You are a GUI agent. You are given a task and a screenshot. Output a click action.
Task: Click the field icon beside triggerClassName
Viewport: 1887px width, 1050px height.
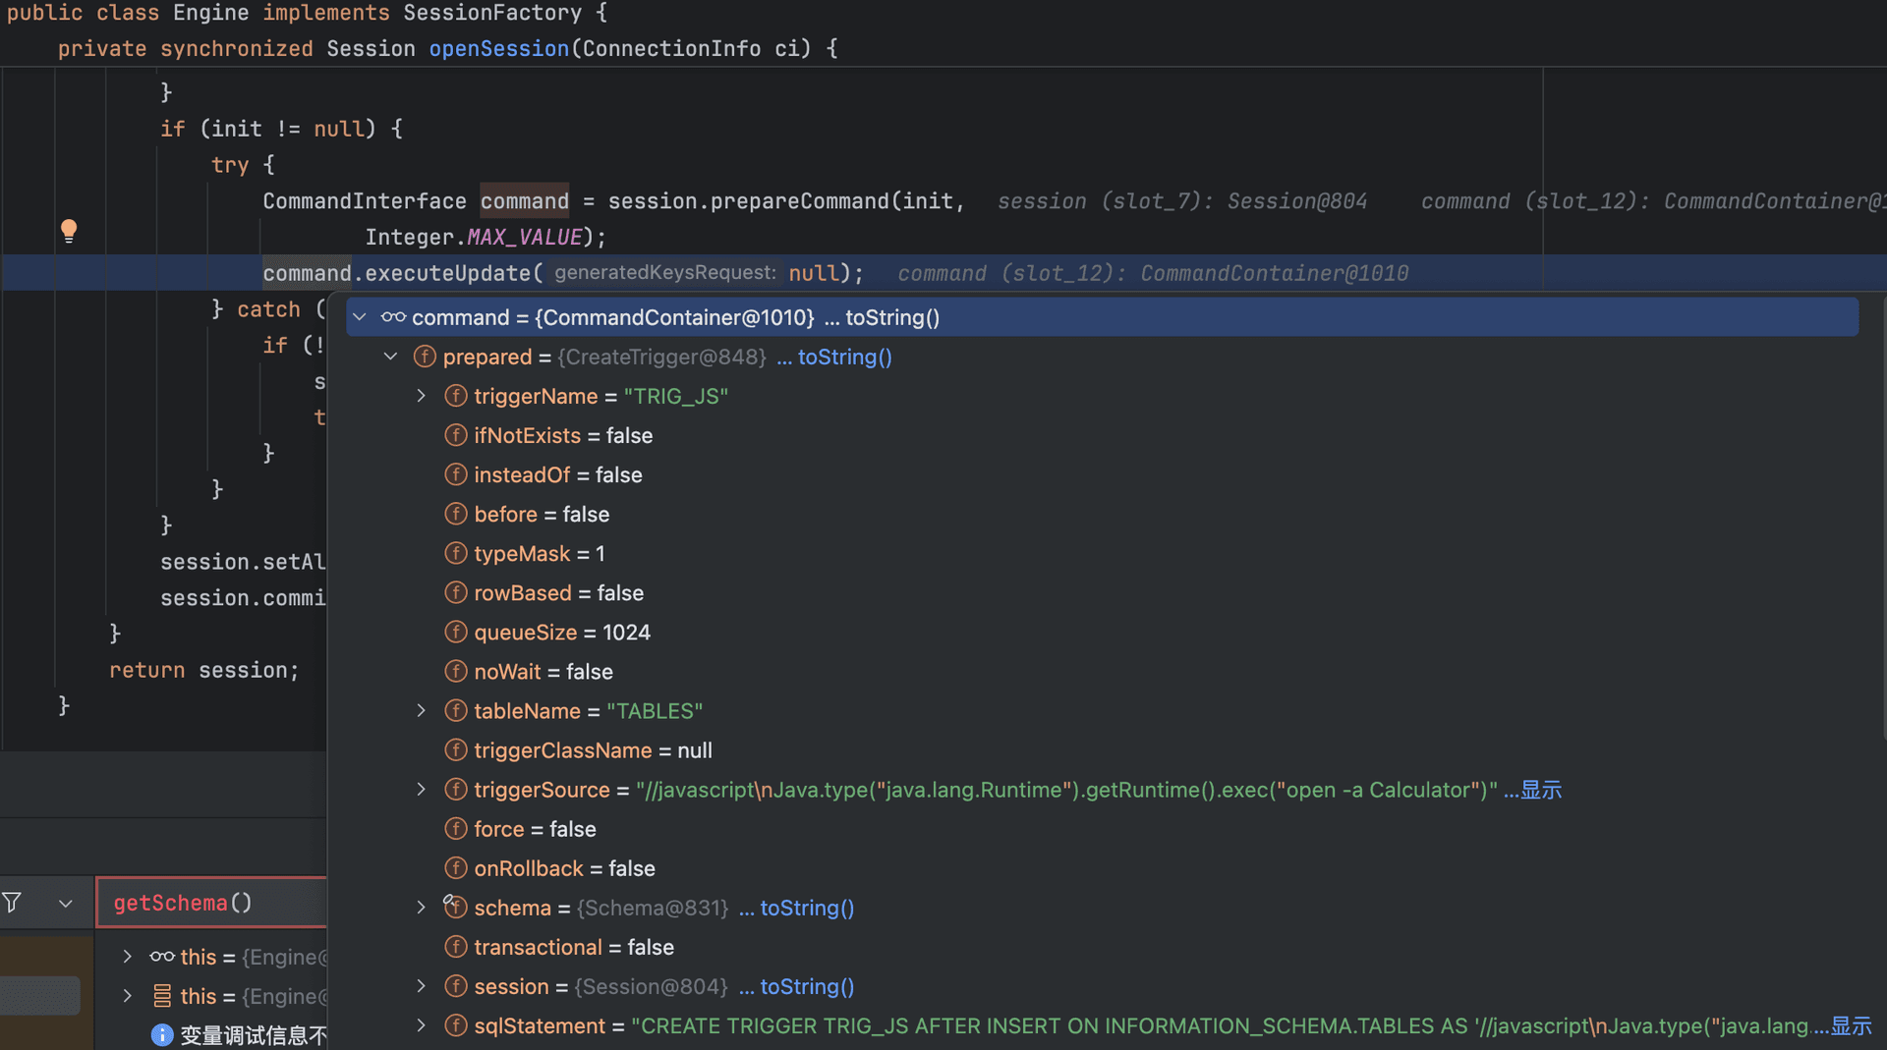point(456,749)
